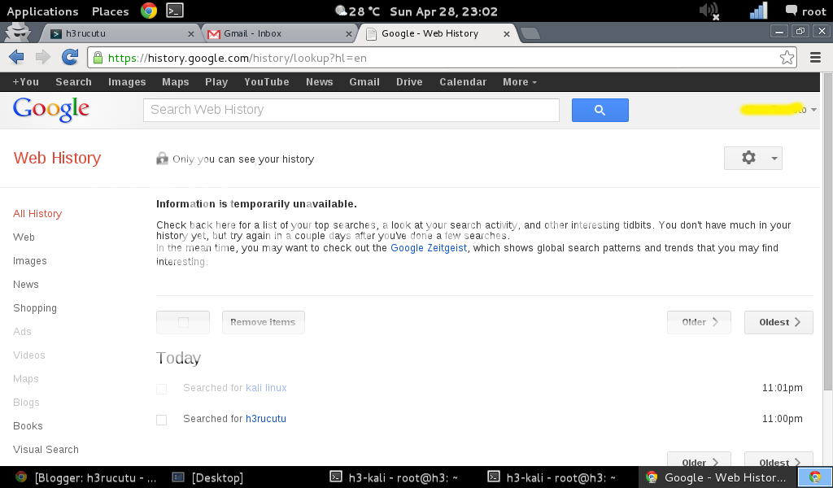Check the box for kali linux search

point(161,389)
